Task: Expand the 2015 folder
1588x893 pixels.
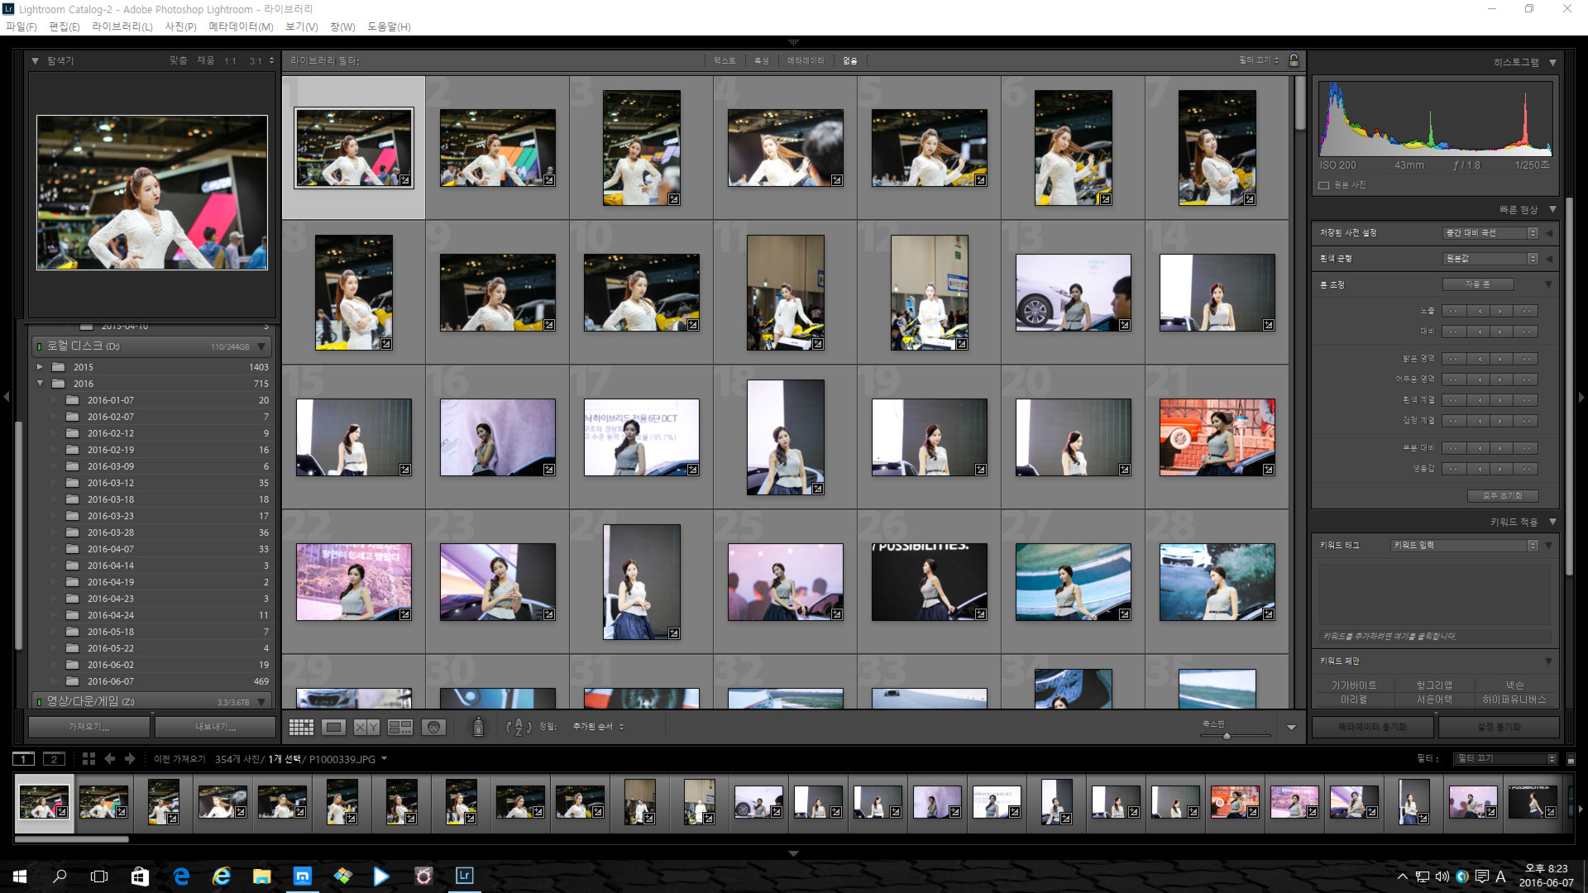Action: 40,366
